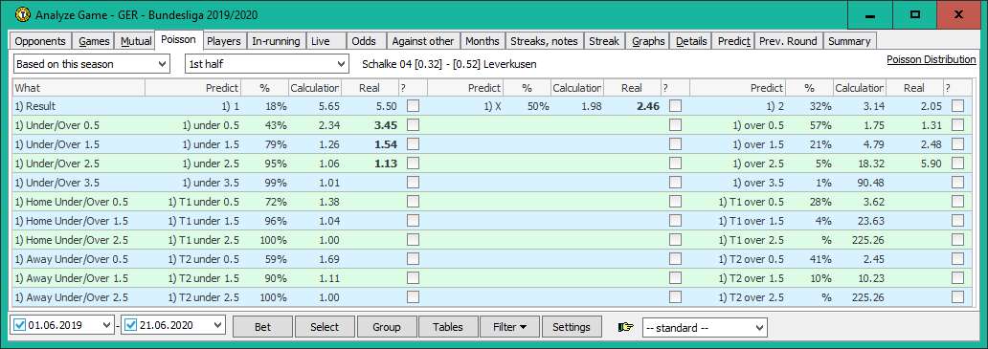This screenshot has width=988, height=349.
Task: Click the first 'Real' column header
Action: click(370, 88)
